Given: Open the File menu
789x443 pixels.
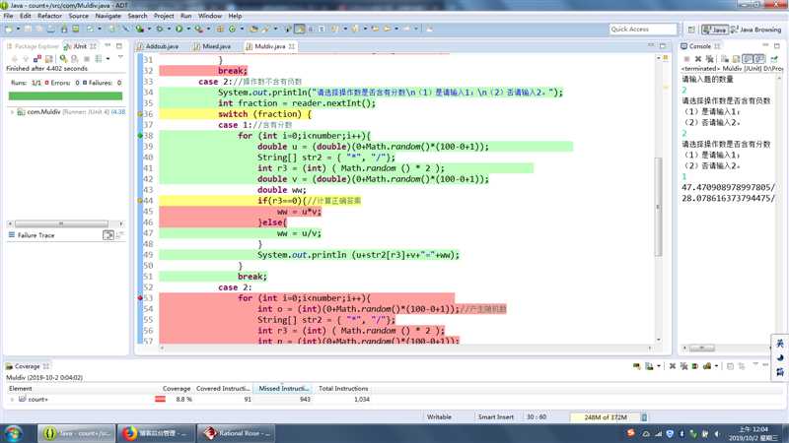Looking at the screenshot, I should point(8,16).
